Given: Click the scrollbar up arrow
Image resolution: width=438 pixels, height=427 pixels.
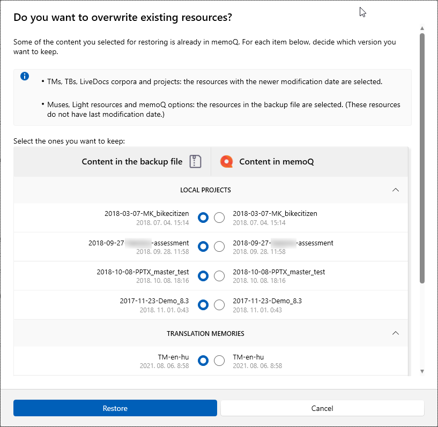Looking at the screenshot, I should point(422,28).
